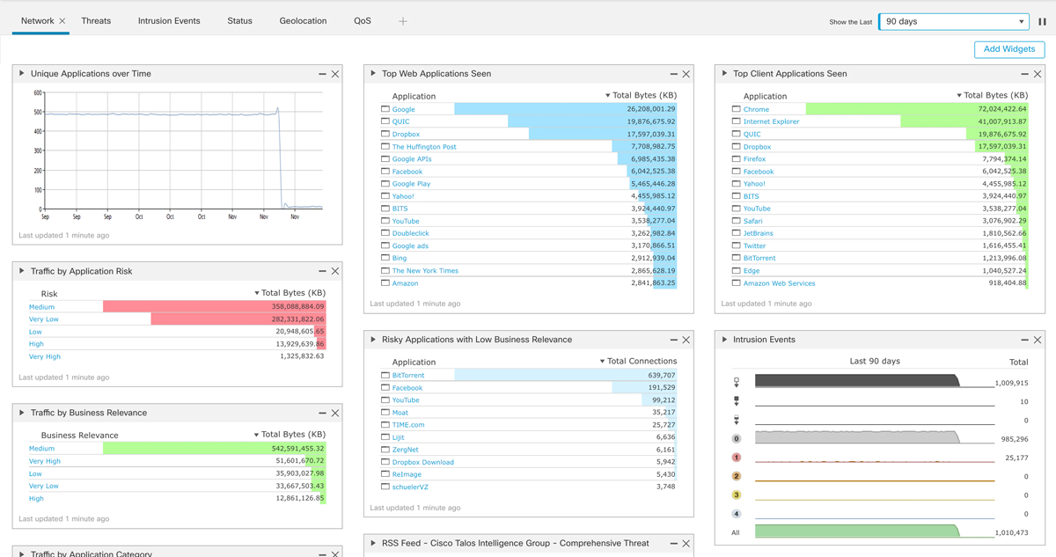This screenshot has width=1056, height=557.
Task: Collapse Traffic by Business Relevance with its triangle
Action: click(x=22, y=413)
